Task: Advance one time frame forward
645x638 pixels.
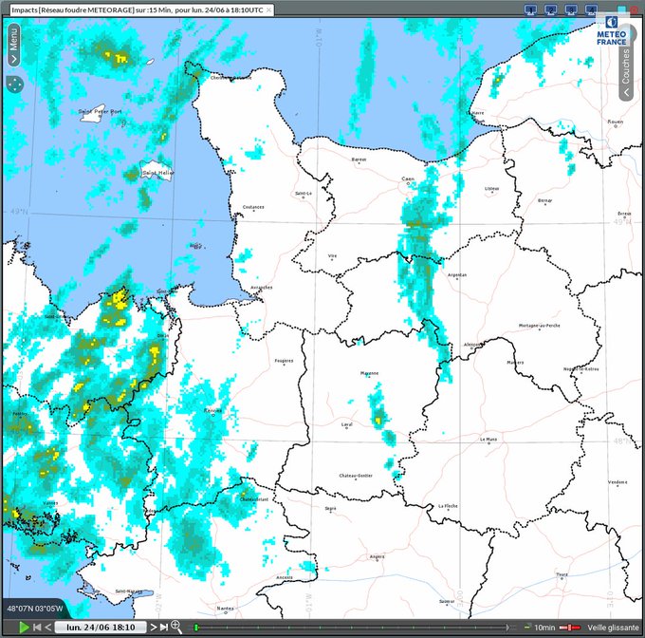Action: (154, 628)
